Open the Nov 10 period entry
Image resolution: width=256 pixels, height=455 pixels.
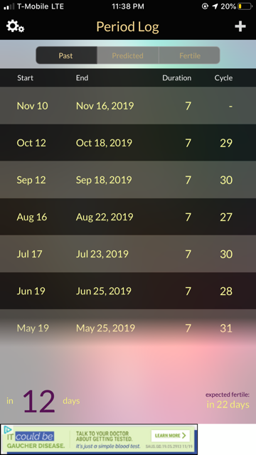coord(128,106)
